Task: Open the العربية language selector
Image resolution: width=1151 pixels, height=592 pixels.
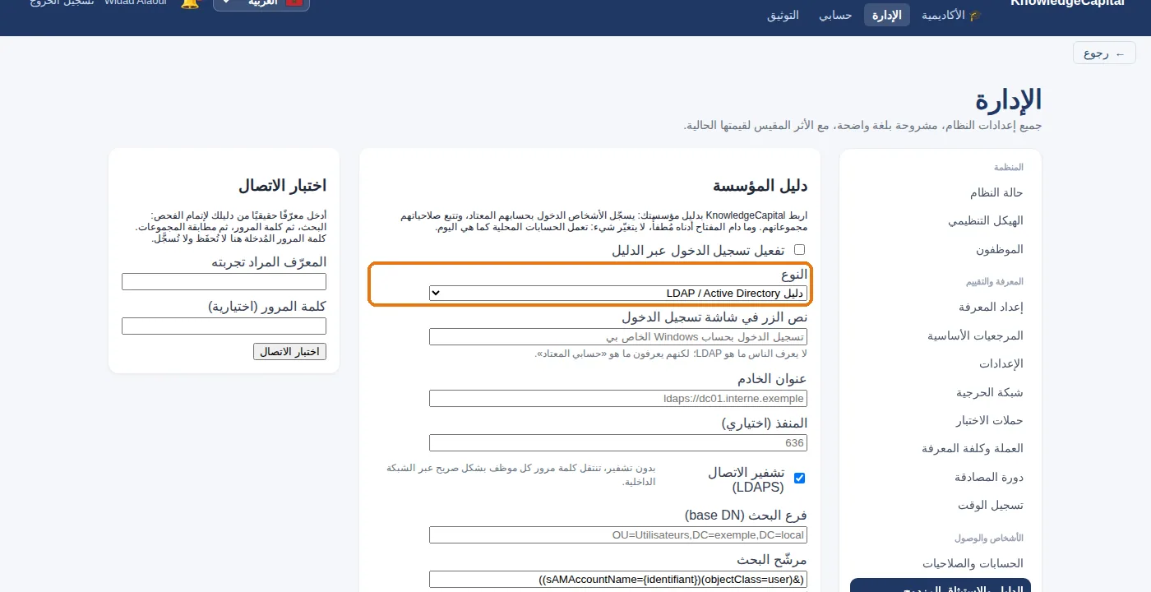Action: coord(261,3)
